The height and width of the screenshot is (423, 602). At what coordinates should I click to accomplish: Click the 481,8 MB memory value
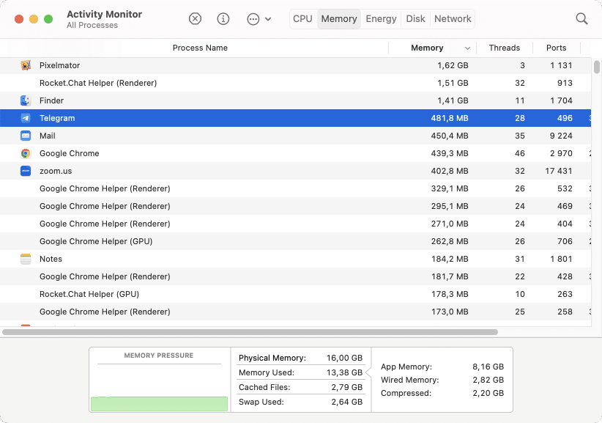point(450,118)
